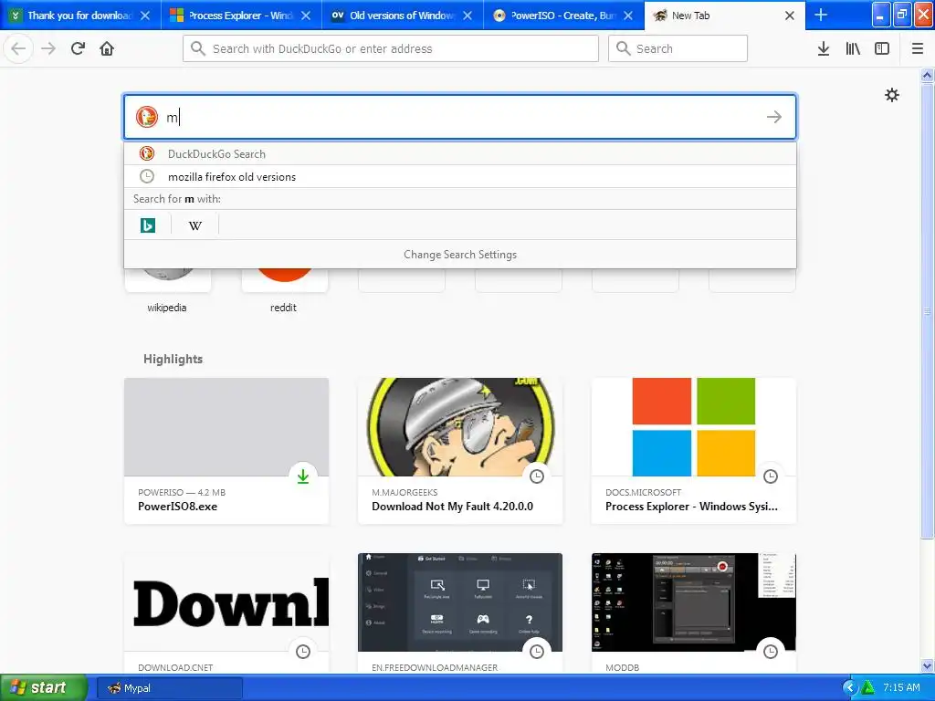
Task: Open the hamburger application menu
Action: click(917, 48)
